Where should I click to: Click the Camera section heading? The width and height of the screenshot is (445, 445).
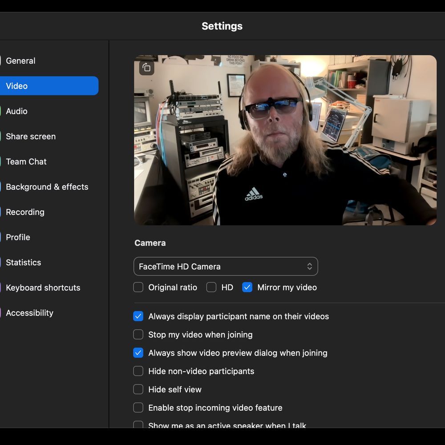coord(150,243)
